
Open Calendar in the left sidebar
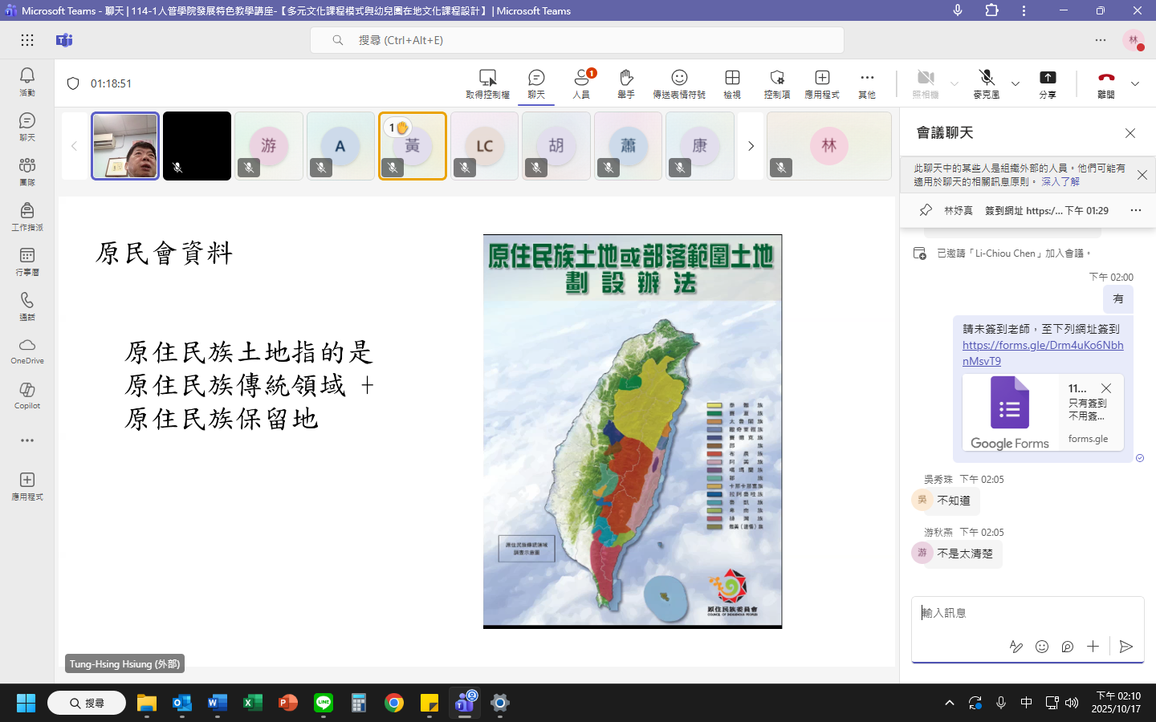(x=27, y=261)
